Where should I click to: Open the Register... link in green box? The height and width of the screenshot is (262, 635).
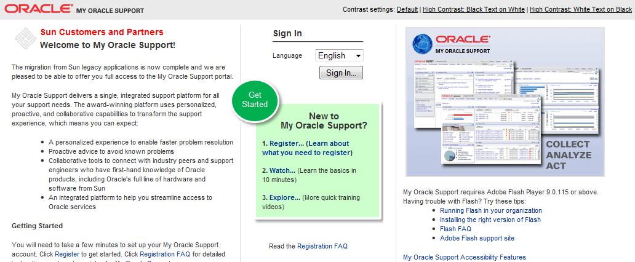[287, 143]
